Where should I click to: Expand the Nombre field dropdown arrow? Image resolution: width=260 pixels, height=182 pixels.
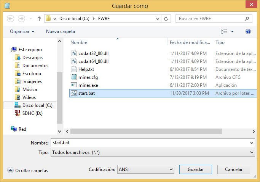(x=252, y=143)
